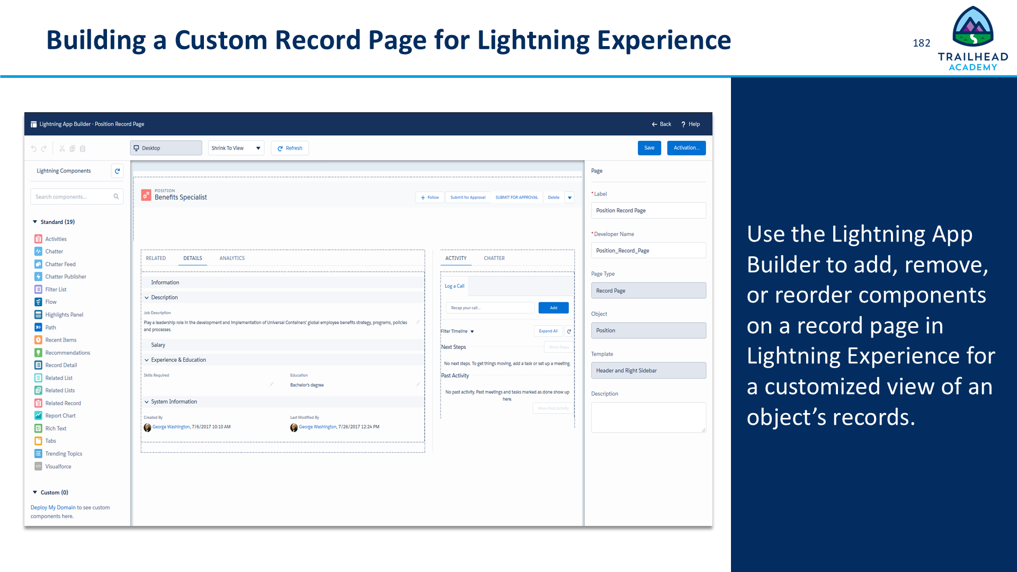Click the Description text area
The image size is (1017, 572).
coord(648,417)
